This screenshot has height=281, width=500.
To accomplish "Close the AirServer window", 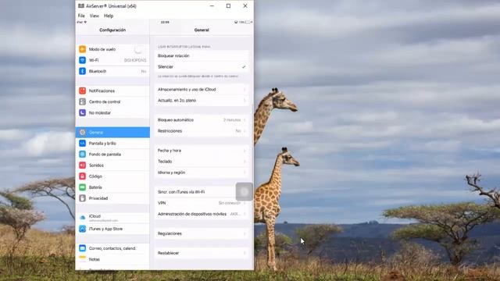I will [245, 5].
